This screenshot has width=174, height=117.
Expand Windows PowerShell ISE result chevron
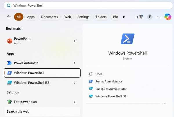click(75, 83)
